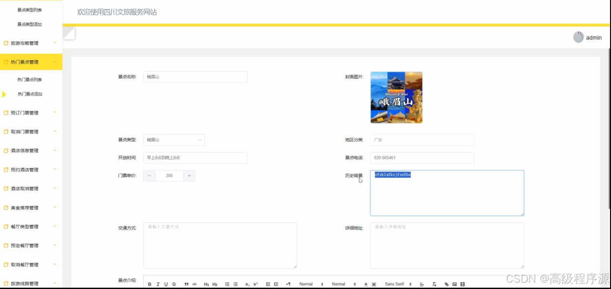Clear text formatting icon
The height and width of the screenshot is (289, 611).
(x=434, y=284)
